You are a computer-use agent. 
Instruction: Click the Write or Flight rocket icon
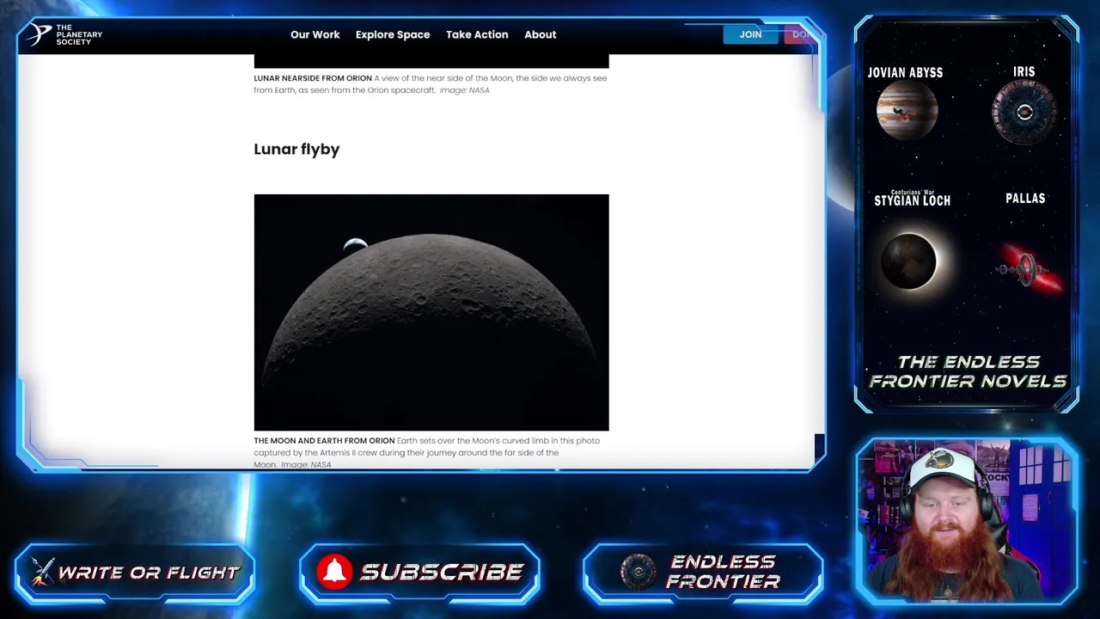click(x=40, y=572)
